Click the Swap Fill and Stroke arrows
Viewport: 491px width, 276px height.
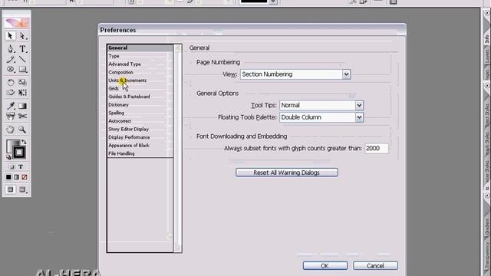[x=24, y=142]
